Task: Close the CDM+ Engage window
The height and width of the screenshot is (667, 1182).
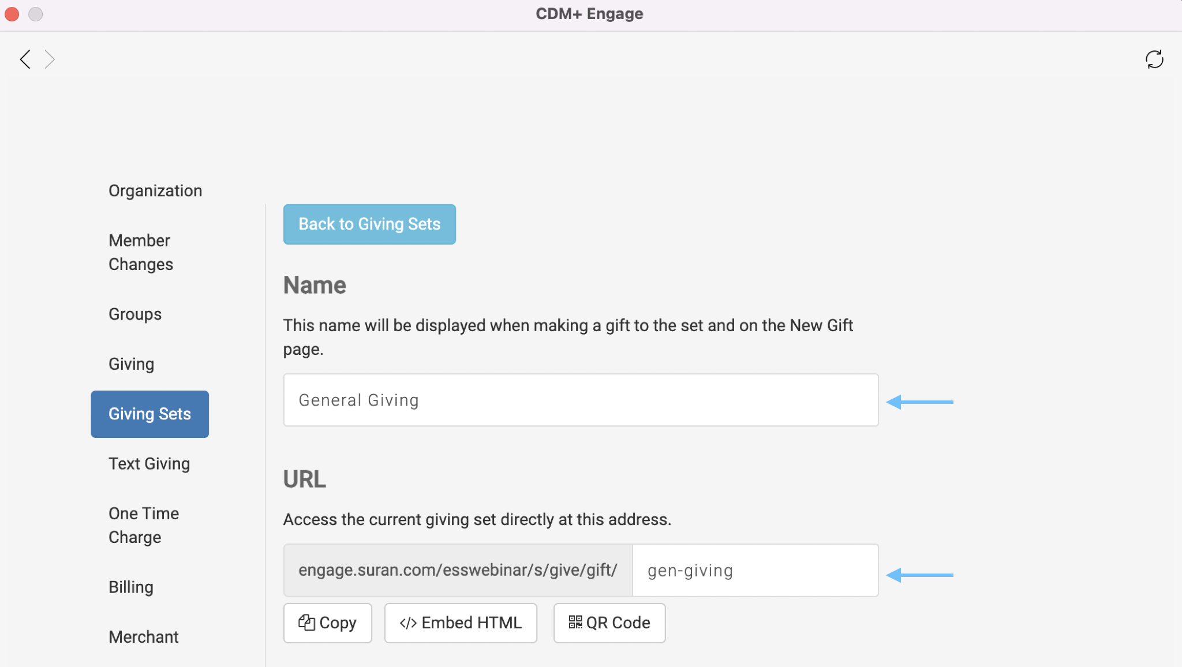Action: (12, 14)
